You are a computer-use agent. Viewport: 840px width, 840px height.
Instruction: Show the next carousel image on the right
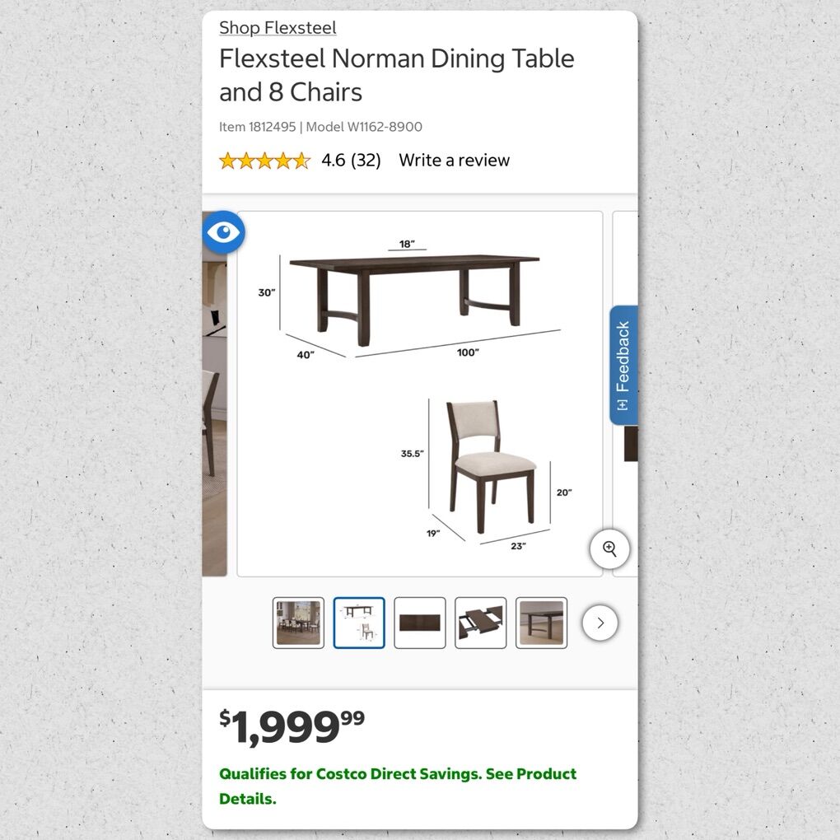tap(625, 394)
